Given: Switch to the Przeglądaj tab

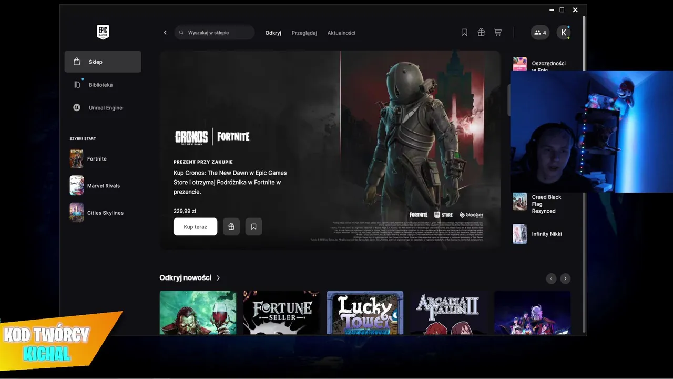Looking at the screenshot, I should click(304, 33).
